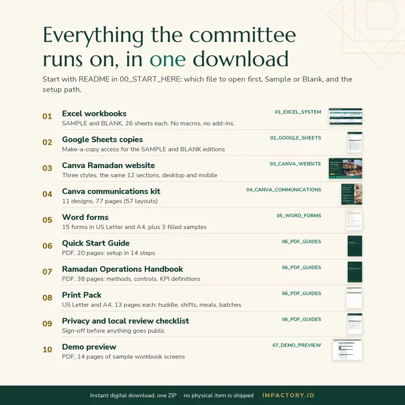Select 06_PDF_GUIDES label in Privacy checklist row
Screen dimensions: 405x405
coord(301,319)
